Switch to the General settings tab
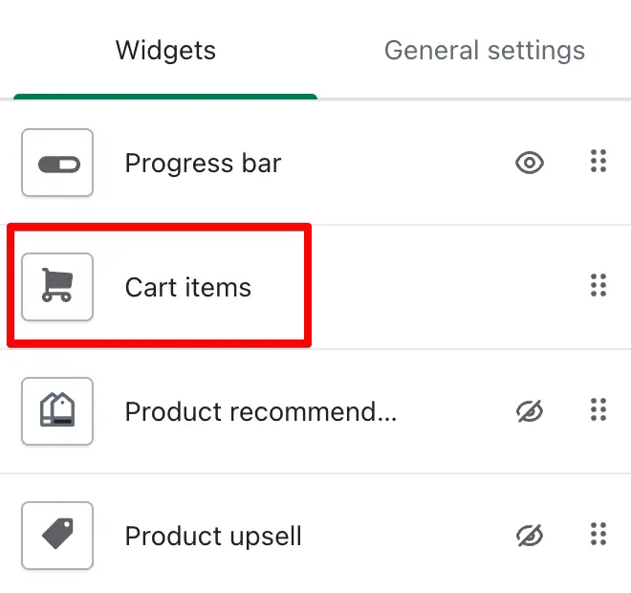 pos(485,51)
